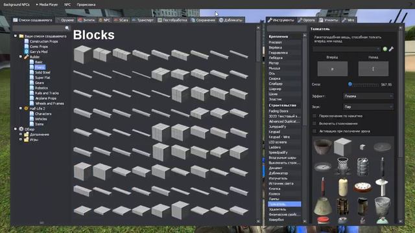
Task: Click the blocks panel scroll down arrow
Action: (258, 221)
